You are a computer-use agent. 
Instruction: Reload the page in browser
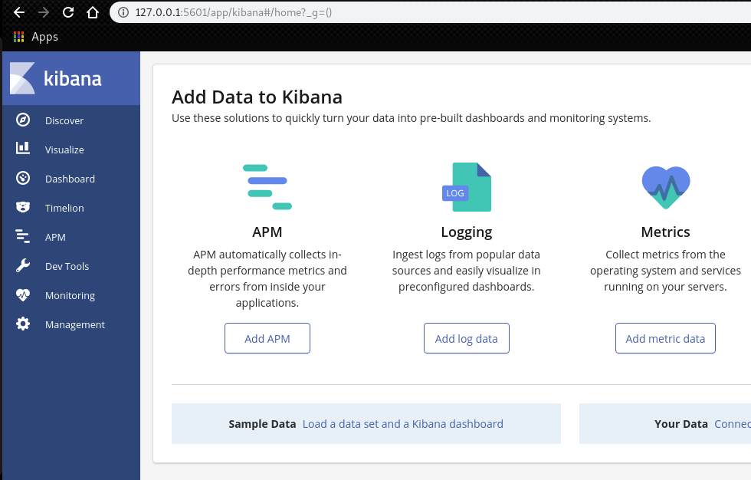pyautogui.click(x=68, y=12)
